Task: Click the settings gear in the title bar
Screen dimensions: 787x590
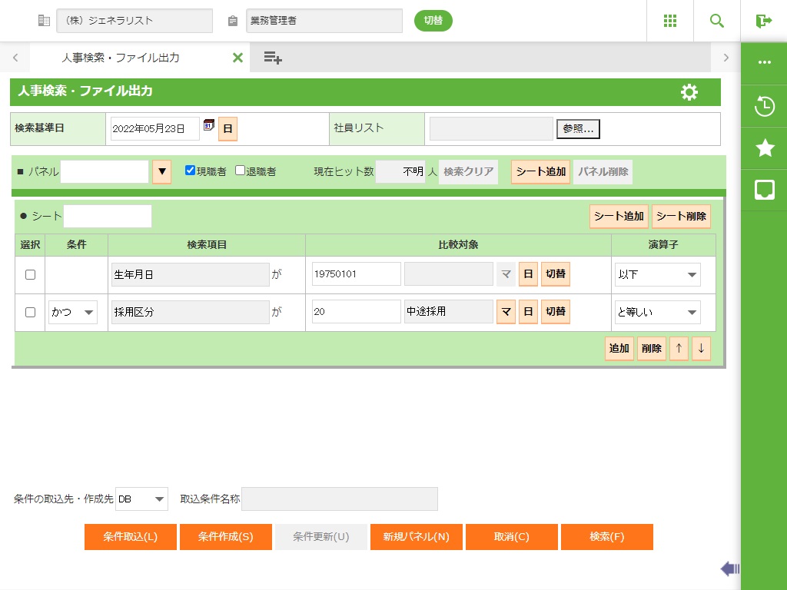Action: (x=689, y=92)
